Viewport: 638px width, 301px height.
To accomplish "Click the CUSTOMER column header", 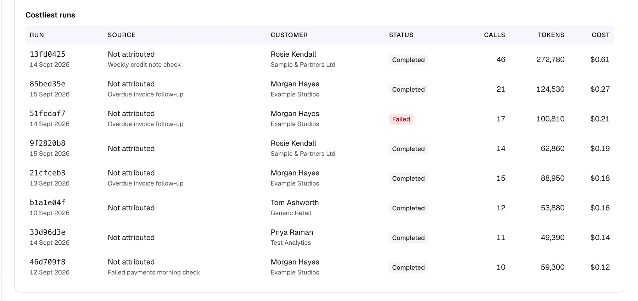I will pyautogui.click(x=289, y=35).
